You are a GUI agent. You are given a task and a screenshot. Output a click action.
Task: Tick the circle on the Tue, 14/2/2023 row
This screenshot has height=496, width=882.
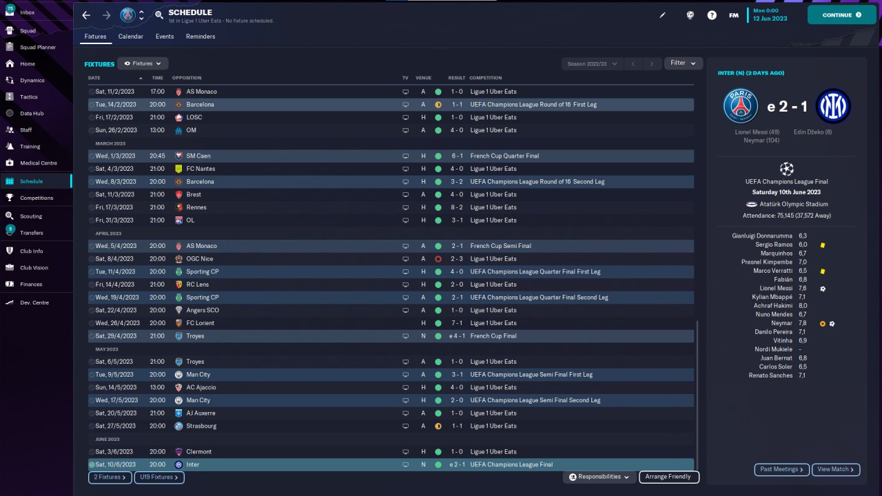tap(92, 105)
